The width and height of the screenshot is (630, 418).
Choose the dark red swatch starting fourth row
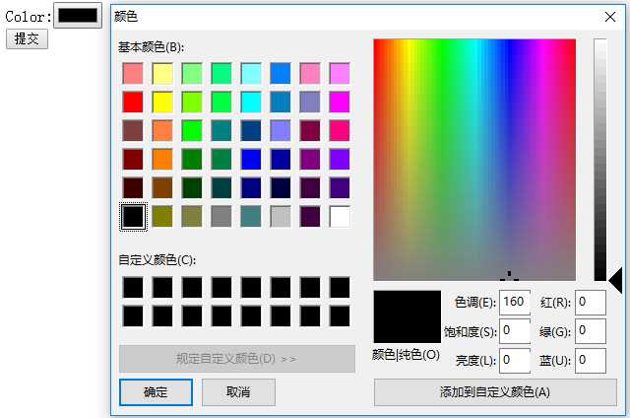point(133,160)
